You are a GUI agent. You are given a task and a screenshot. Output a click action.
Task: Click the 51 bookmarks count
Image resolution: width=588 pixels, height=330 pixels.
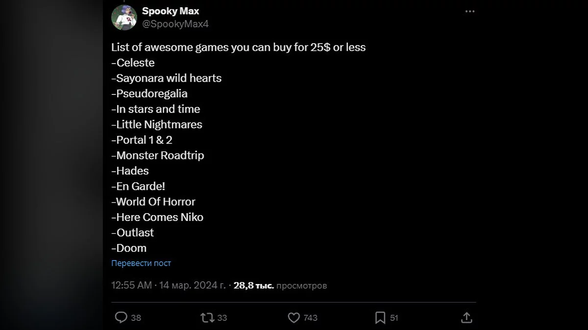tap(394, 318)
